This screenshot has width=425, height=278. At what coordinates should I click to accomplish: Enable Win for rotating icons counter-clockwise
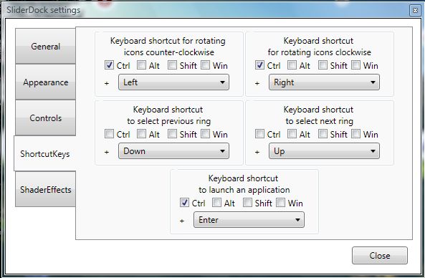pyautogui.click(x=205, y=65)
